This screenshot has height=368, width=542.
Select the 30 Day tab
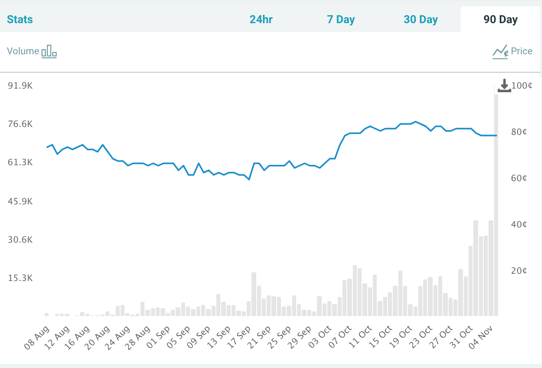click(x=421, y=19)
